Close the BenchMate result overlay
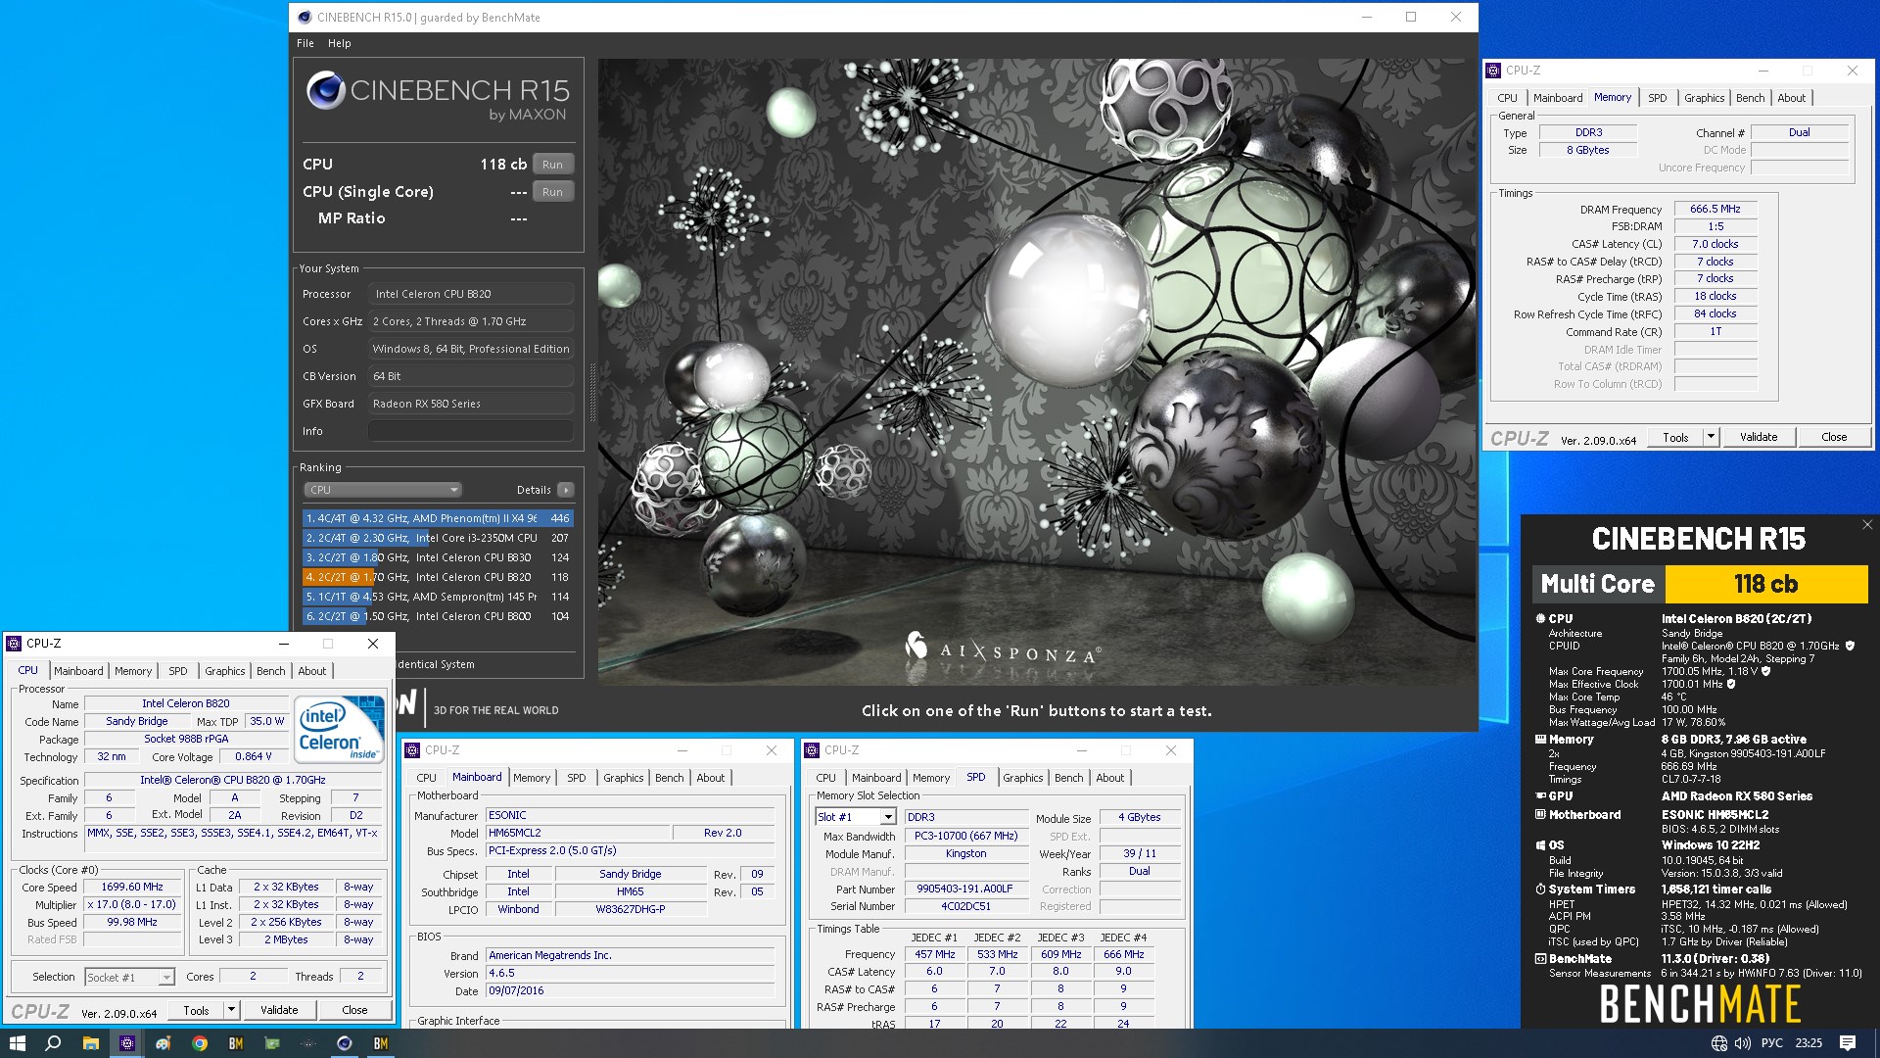The image size is (1880, 1058). click(1867, 525)
